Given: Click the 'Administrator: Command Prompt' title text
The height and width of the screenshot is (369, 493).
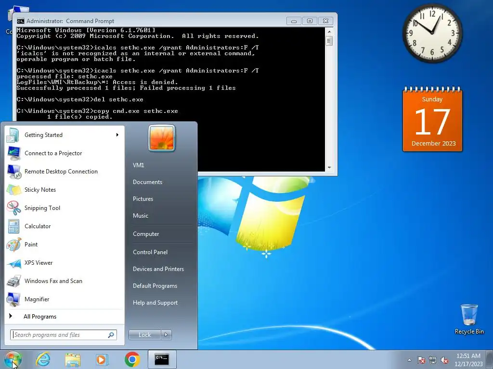Looking at the screenshot, I should (x=70, y=21).
